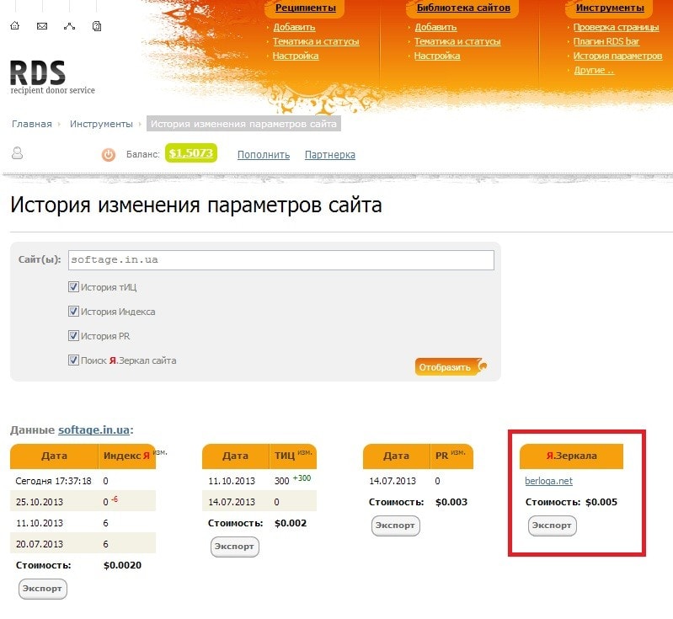Screen dimensions: 673x619
Task: Go to Главная breadcrumb
Action: [32, 124]
